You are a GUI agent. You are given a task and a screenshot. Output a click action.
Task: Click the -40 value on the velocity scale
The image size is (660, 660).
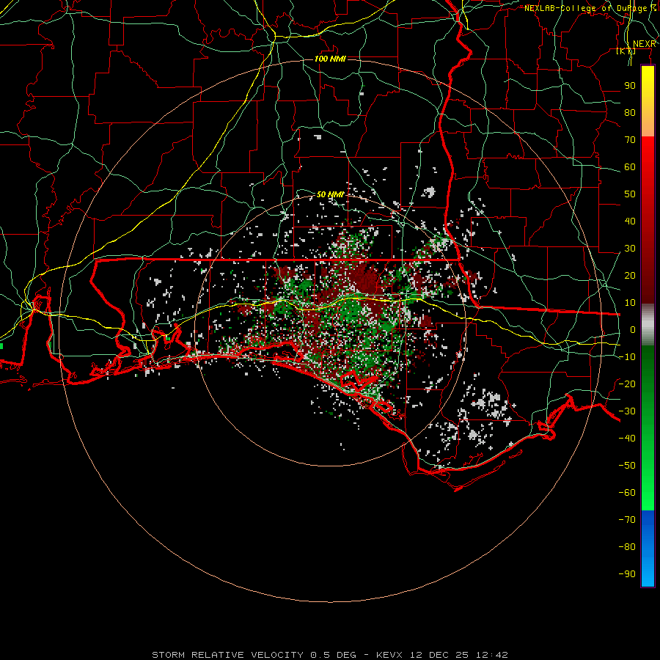tap(627, 439)
